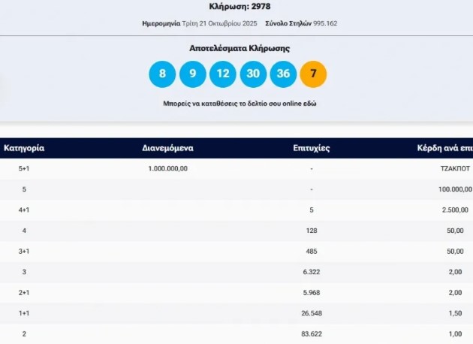Click the number 30 lottery ball

[253, 74]
